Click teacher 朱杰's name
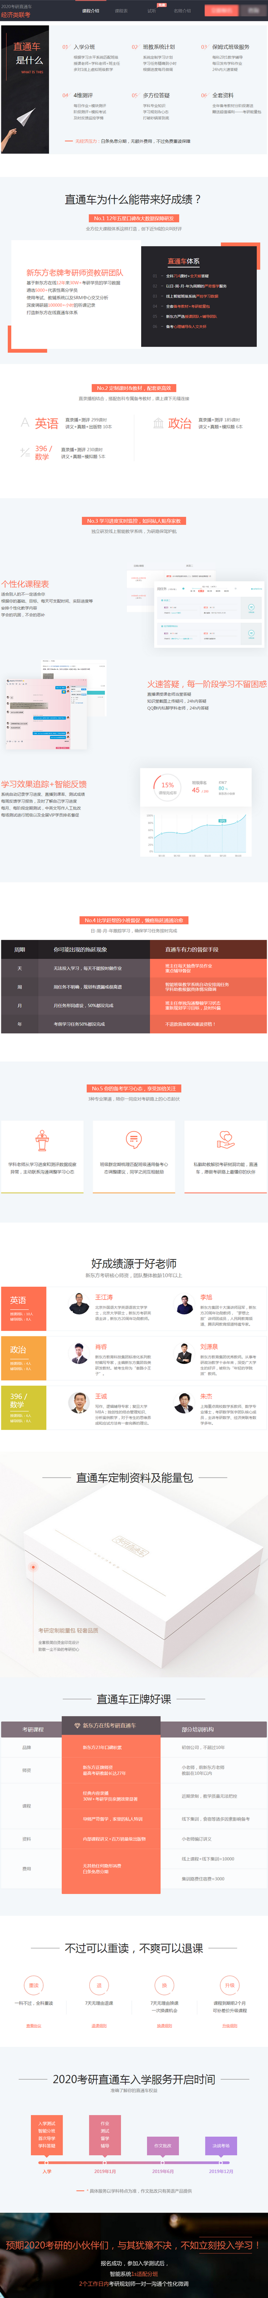The width and height of the screenshot is (268, 2298). point(206,1396)
